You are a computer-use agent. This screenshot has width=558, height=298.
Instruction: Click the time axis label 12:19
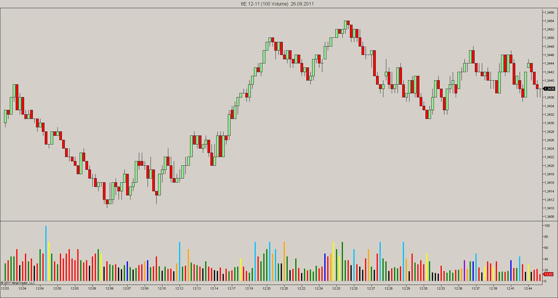tap(249, 288)
